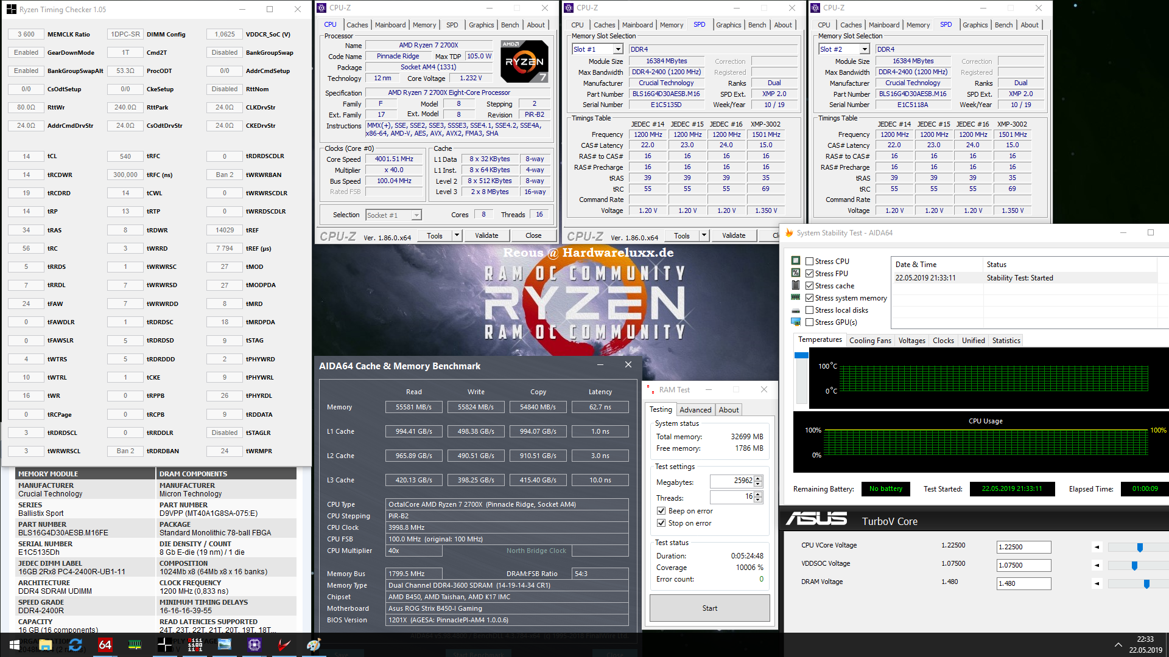Switch to the Voltages tab in AIDA64
Viewport: 1169px width, 657px height.
[x=911, y=341]
